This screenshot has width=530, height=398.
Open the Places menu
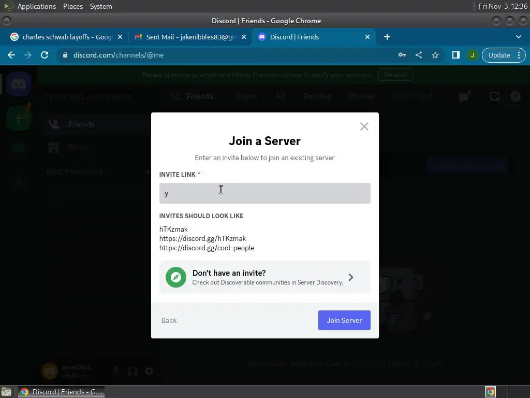coord(72,6)
